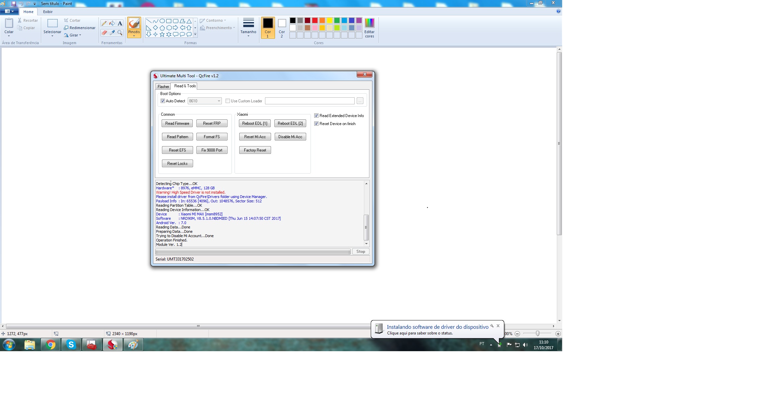Open Chrome from the taskbar
Viewport: 783px width, 398px height.
point(51,344)
